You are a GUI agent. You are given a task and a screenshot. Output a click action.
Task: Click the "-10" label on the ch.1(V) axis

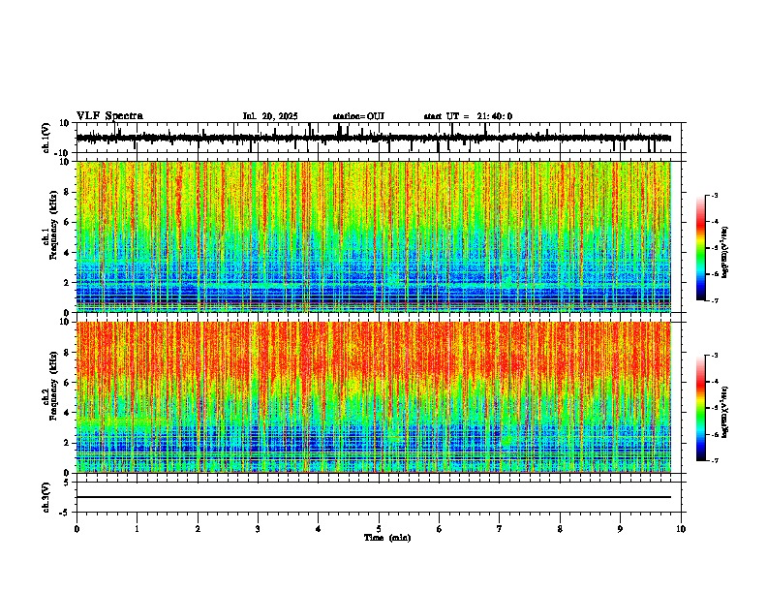click(x=63, y=153)
